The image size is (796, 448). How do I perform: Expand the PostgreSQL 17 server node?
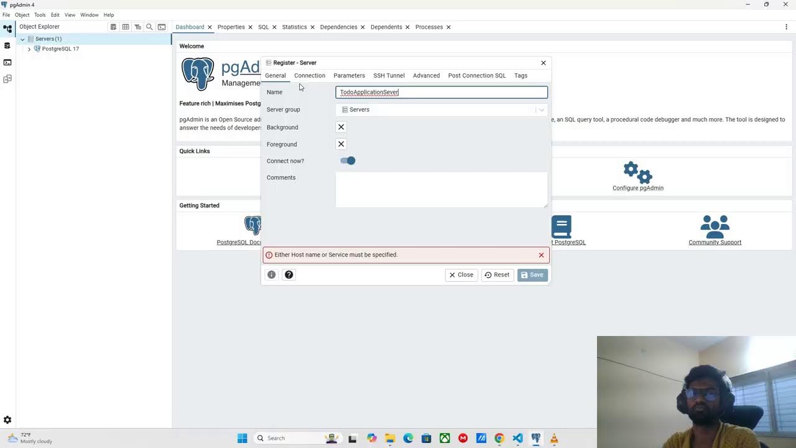tap(29, 49)
